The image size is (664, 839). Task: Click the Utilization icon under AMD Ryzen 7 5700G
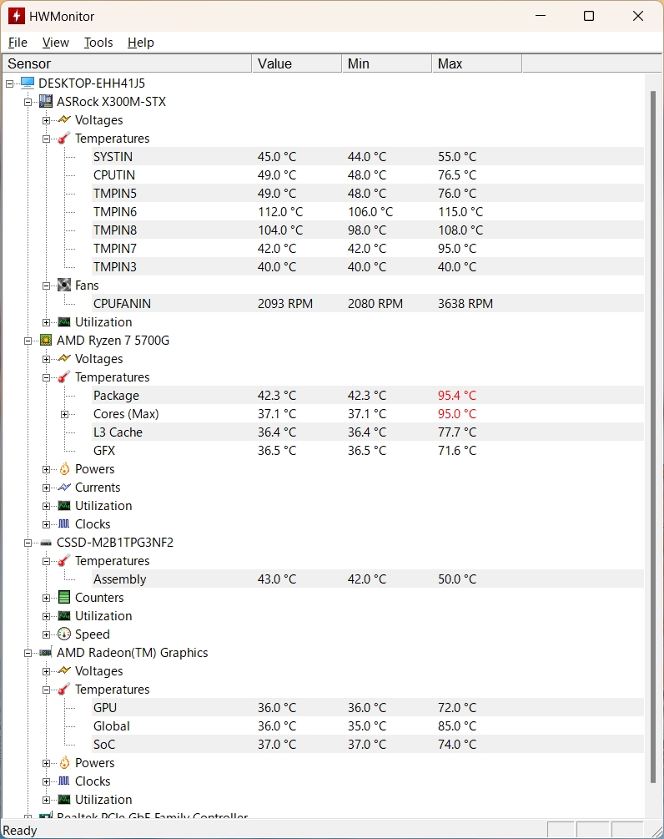pos(64,505)
